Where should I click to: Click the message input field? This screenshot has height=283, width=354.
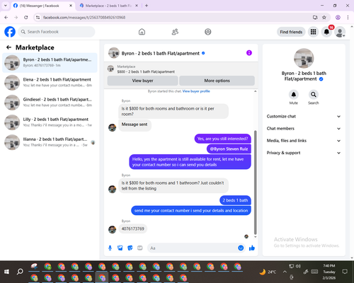click(193, 248)
